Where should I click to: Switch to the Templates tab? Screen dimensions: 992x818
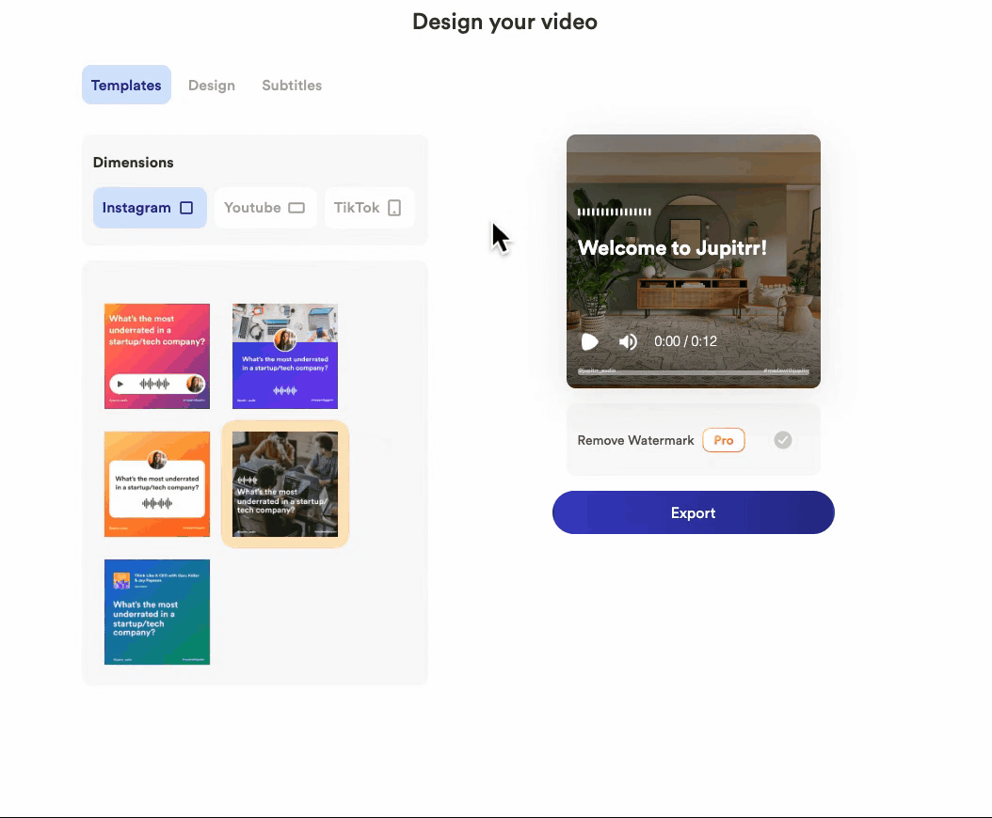[x=126, y=85]
